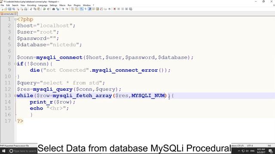
Task: Click the macro Playback icon
Action: pyautogui.click(x=122, y=9)
